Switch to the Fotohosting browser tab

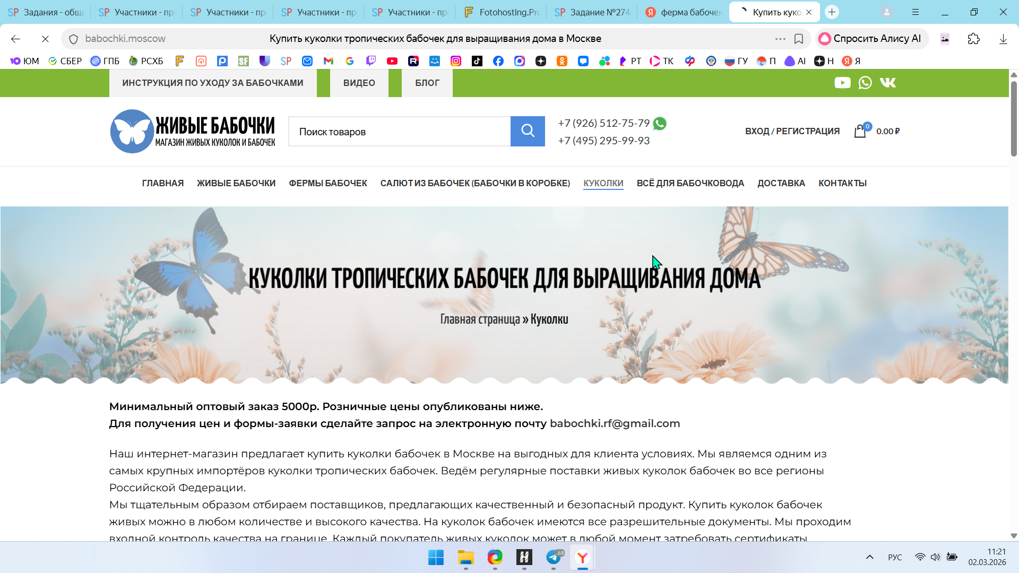point(502,12)
